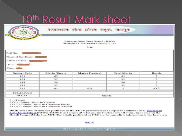Image resolution: width=182 pixels, height=136 pixels.
Task: Click the Rajasthan State Open School logo
Action: pyautogui.click(x=24, y=32)
